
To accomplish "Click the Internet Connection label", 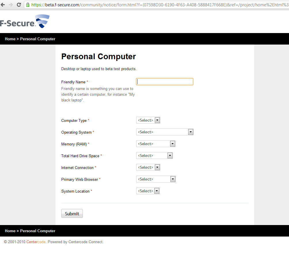I will pos(77,168).
